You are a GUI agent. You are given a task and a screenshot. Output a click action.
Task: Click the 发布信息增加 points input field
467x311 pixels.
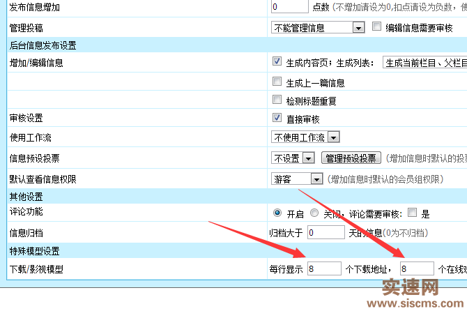tap(289, 6)
